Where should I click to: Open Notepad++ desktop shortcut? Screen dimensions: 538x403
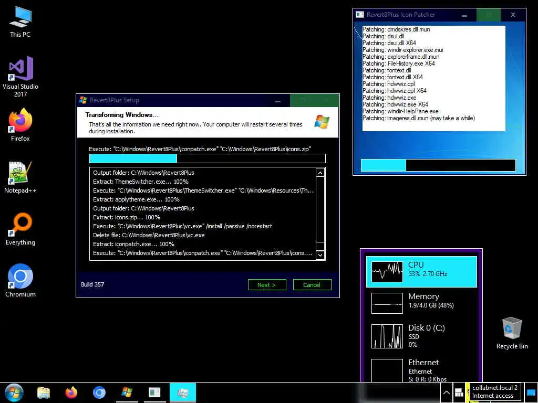pos(20,177)
